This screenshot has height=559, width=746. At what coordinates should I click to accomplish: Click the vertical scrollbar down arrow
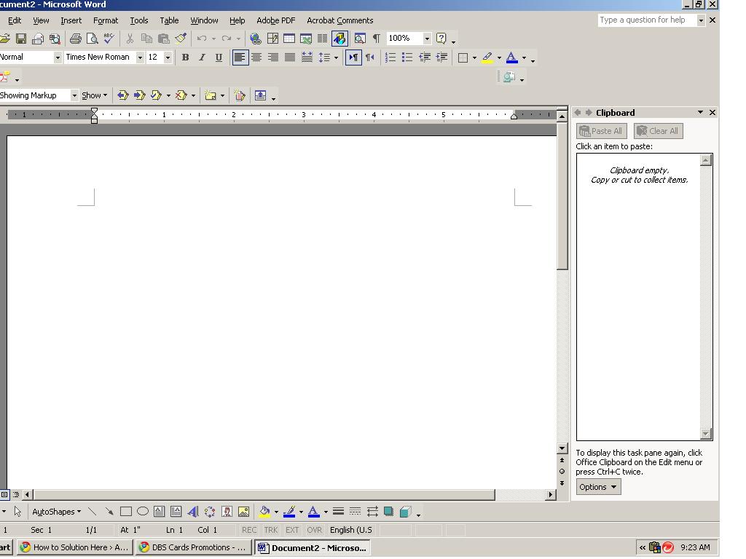[x=562, y=448]
